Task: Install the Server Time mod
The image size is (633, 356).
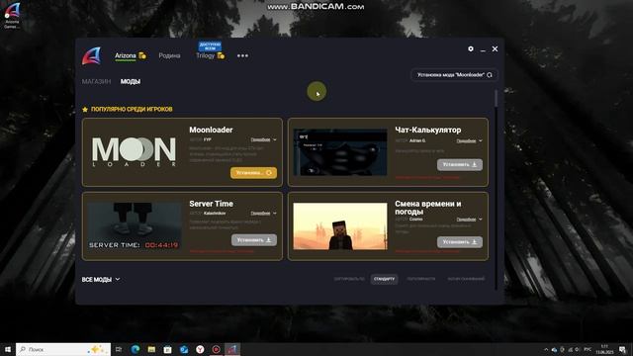Action: [254, 240]
